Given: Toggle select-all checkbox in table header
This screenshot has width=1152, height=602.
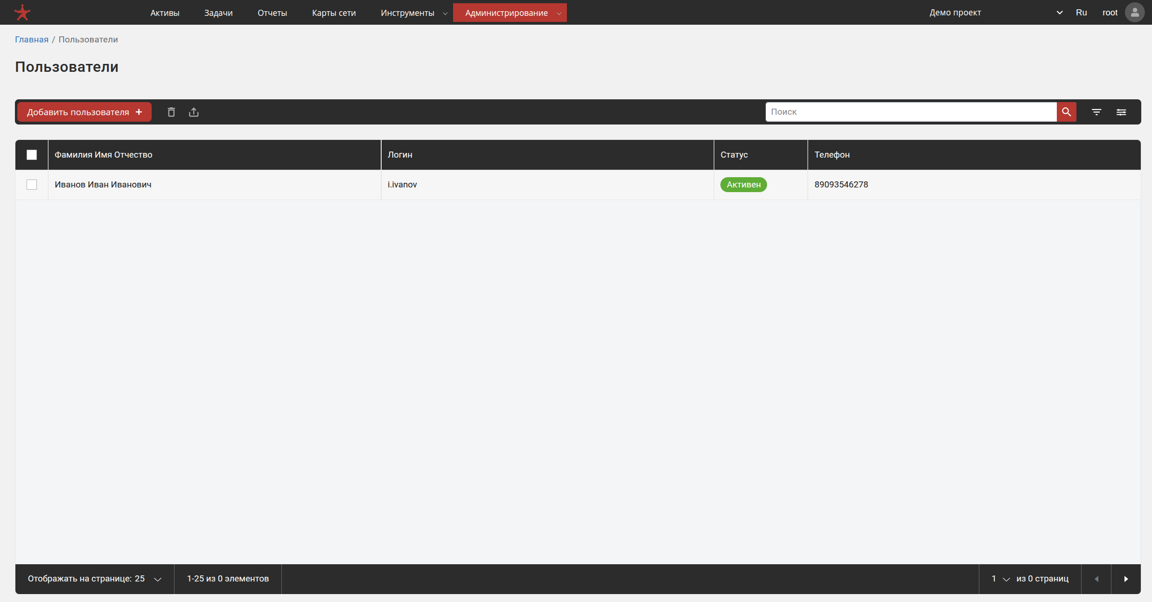Looking at the screenshot, I should pos(32,155).
